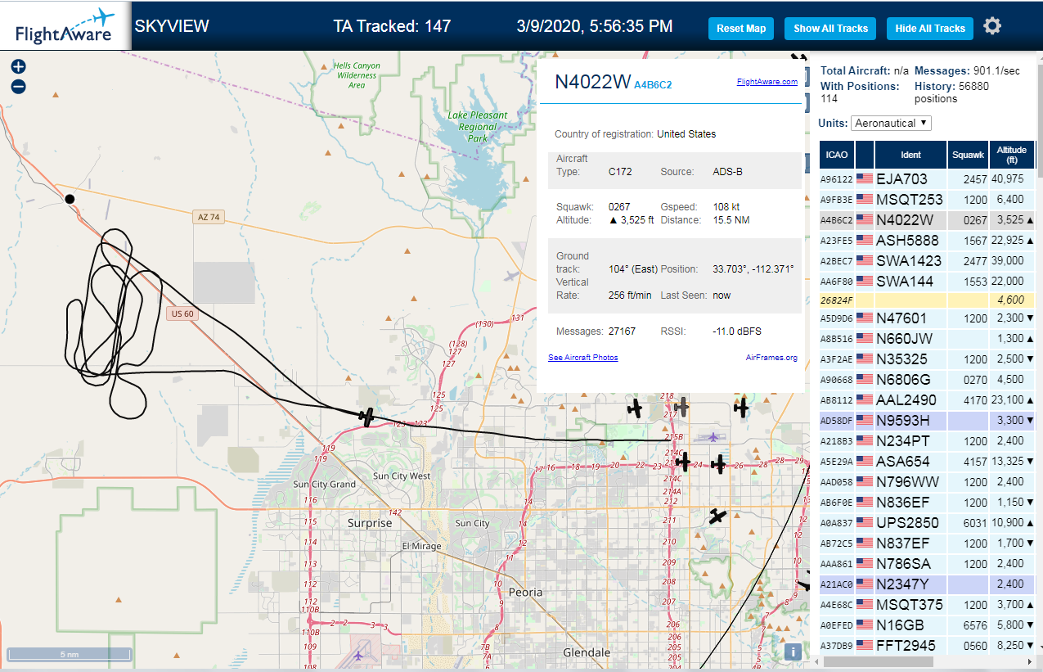Click aircraft icon near exit 218
This screenshot has width=1043, height=672.
(x=635, y=408)
